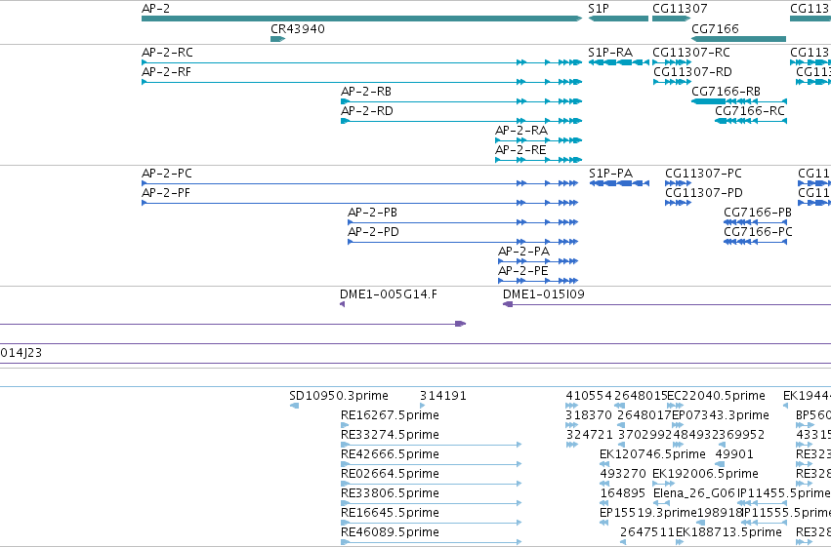Viewport: 831px width, 547px height.
Task: Click the DME1-015I09 feature
Action: click(x=667, y=305)
